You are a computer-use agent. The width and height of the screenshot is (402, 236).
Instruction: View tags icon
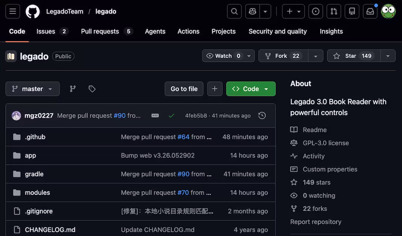point(92,89)
